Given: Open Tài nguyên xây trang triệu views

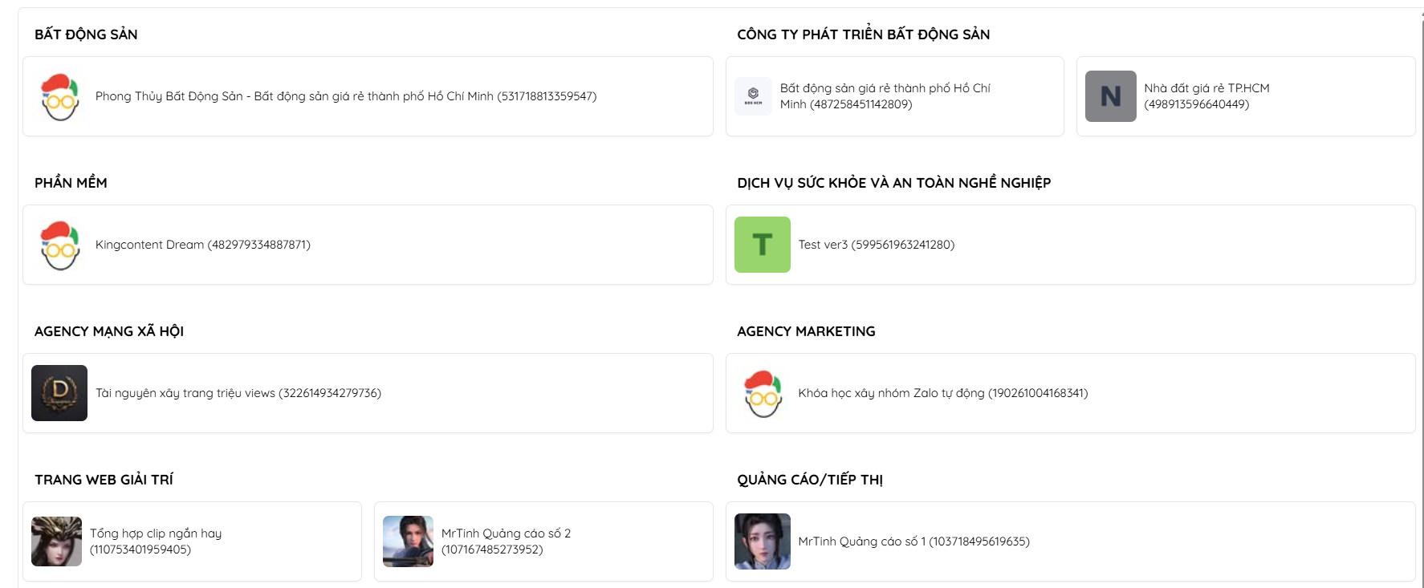Looking at the screenshot, I should click(x=238, y=393).
